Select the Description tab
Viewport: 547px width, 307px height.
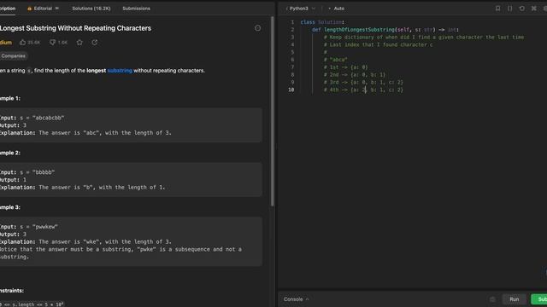click(x=8, y=9)
